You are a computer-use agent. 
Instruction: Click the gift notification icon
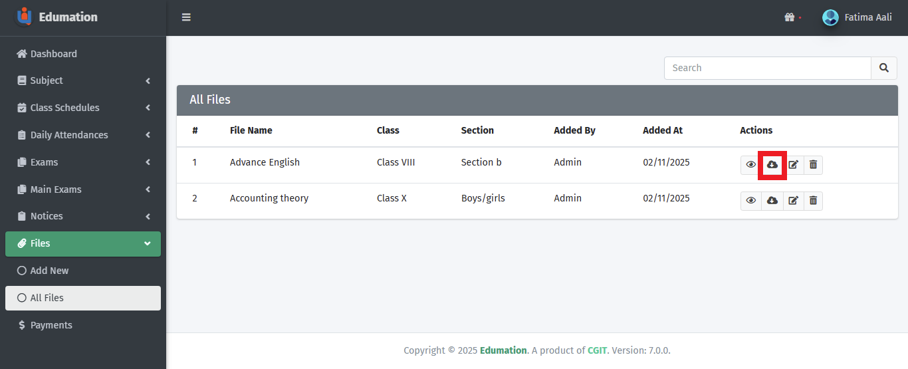[x=790, y=17]
